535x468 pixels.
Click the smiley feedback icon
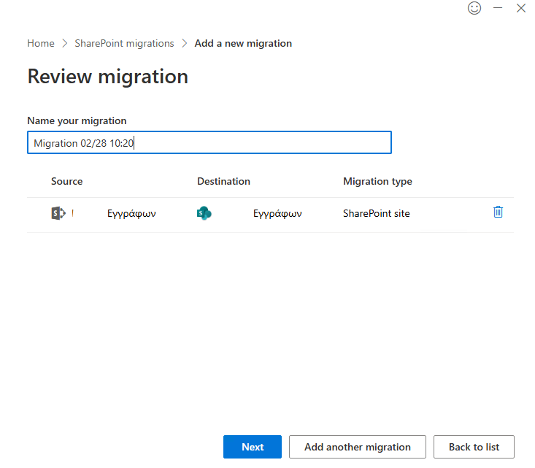click(474, 8)
